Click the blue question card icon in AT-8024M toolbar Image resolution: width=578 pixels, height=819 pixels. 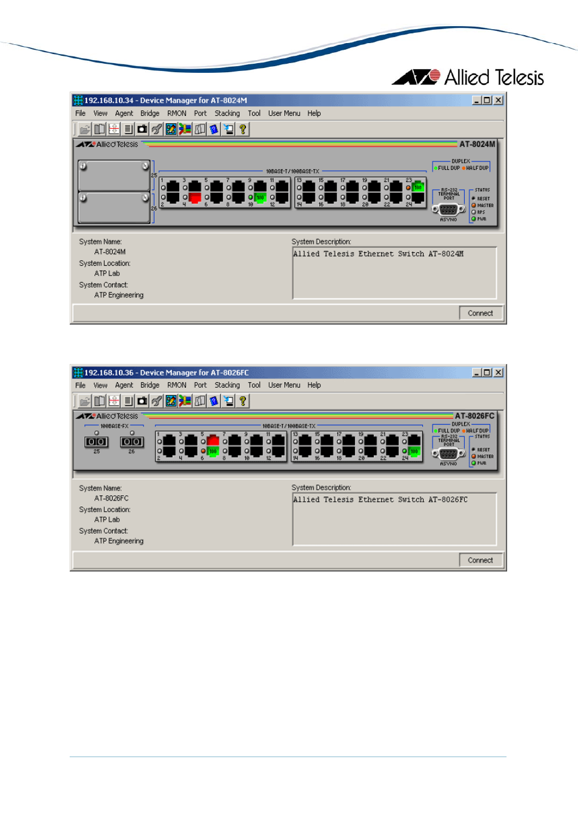point(214,129)
